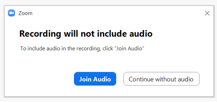Click the blue Zoom camera logo icon
This screenshot has height=102, width=217.
11,13
